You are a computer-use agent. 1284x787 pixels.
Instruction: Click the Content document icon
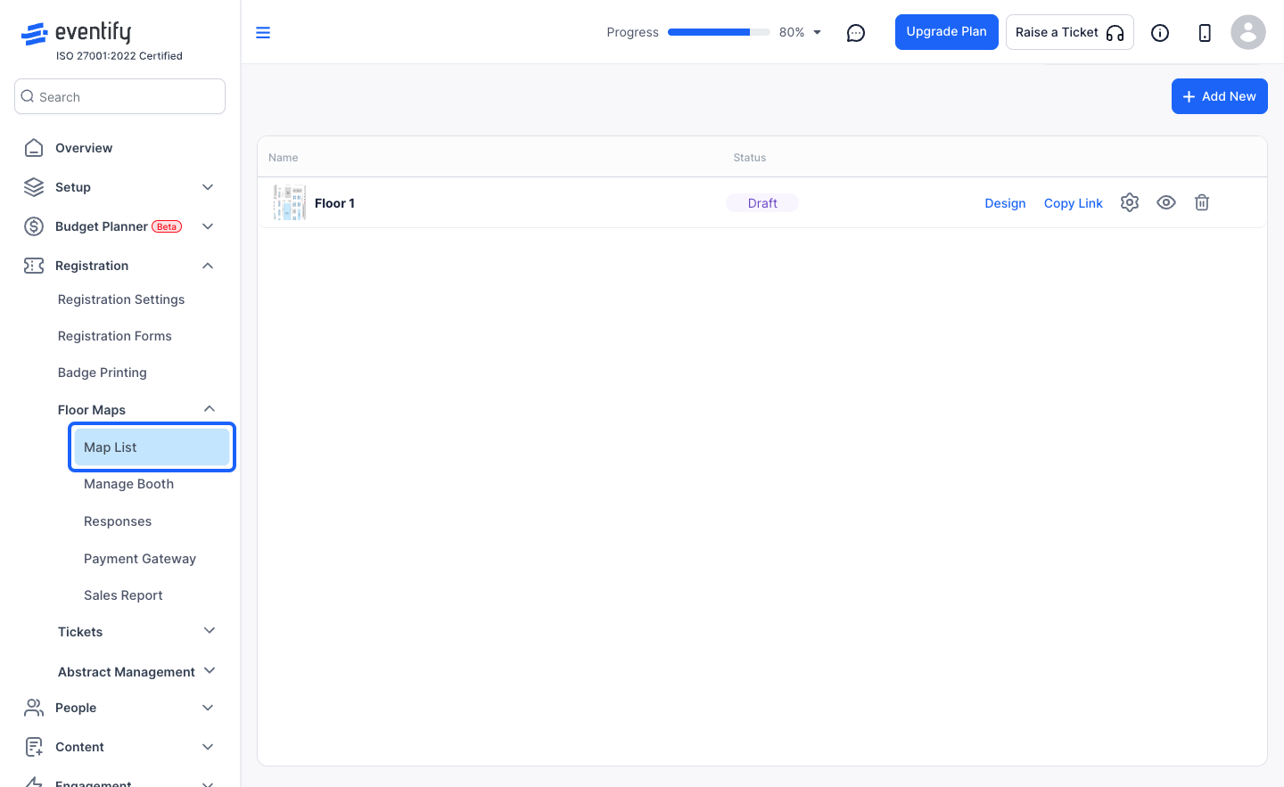[x=34, y=747]
